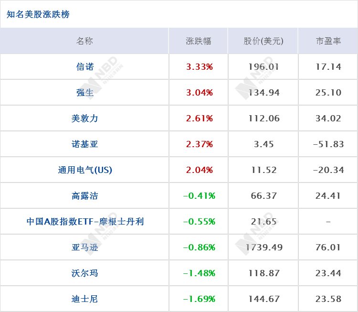Select the 2.61% change value
358x312 pixels.
point(200,118)
